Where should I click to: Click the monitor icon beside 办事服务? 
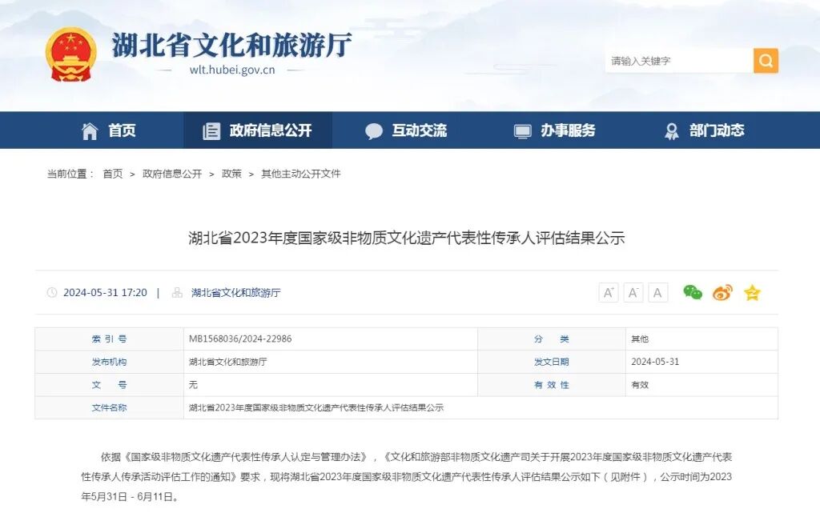522,131
